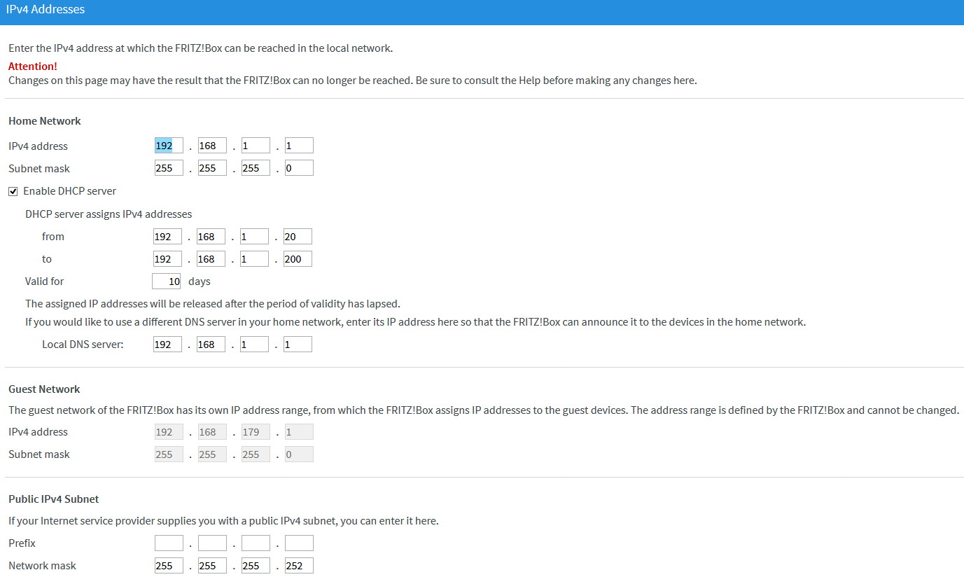
Task: Edit DHCP 'from' last octet showing 20
Action: 298,237
